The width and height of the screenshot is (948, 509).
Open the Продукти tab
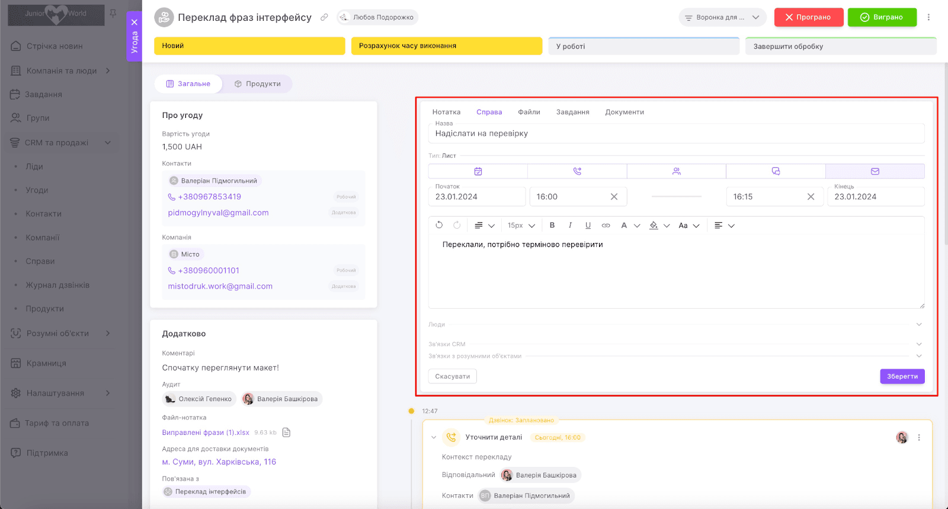tap(257, 84)
